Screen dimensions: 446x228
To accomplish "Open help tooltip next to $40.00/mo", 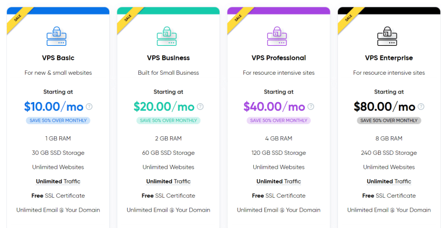I will [x=311, y=107].
